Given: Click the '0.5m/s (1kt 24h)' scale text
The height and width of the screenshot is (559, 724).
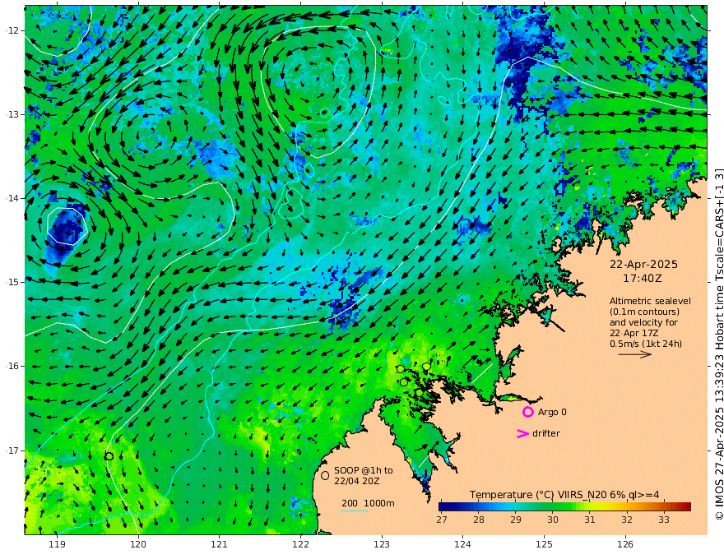Looking at the screenshot, I should coord(646,344).
